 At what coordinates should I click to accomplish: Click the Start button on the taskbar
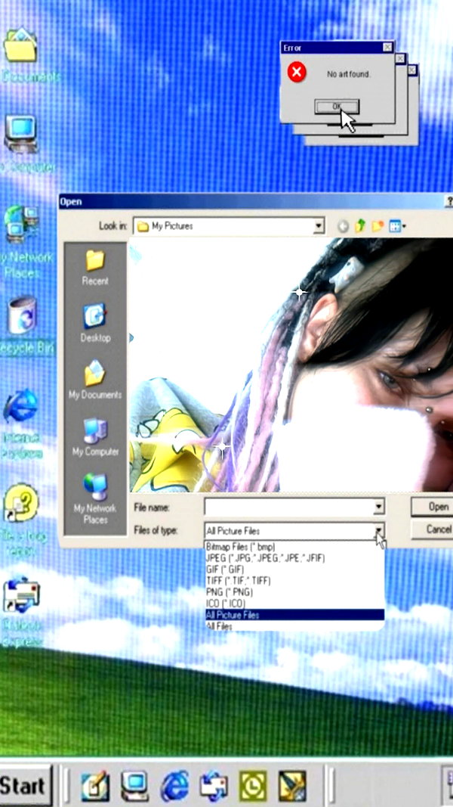24,786
